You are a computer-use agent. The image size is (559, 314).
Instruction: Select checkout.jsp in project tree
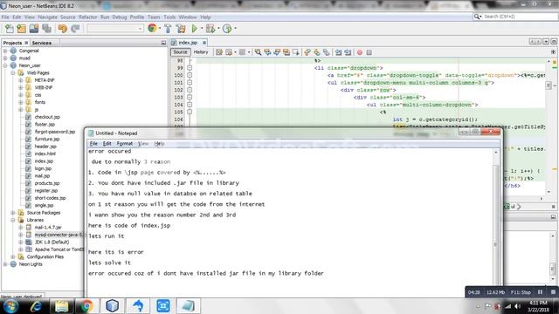tap(47, 117)
